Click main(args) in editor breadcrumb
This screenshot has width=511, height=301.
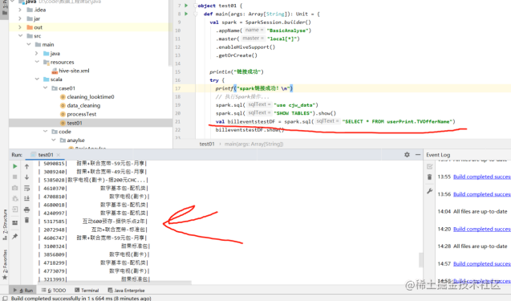pyautogui.click(x=253, y=144)
